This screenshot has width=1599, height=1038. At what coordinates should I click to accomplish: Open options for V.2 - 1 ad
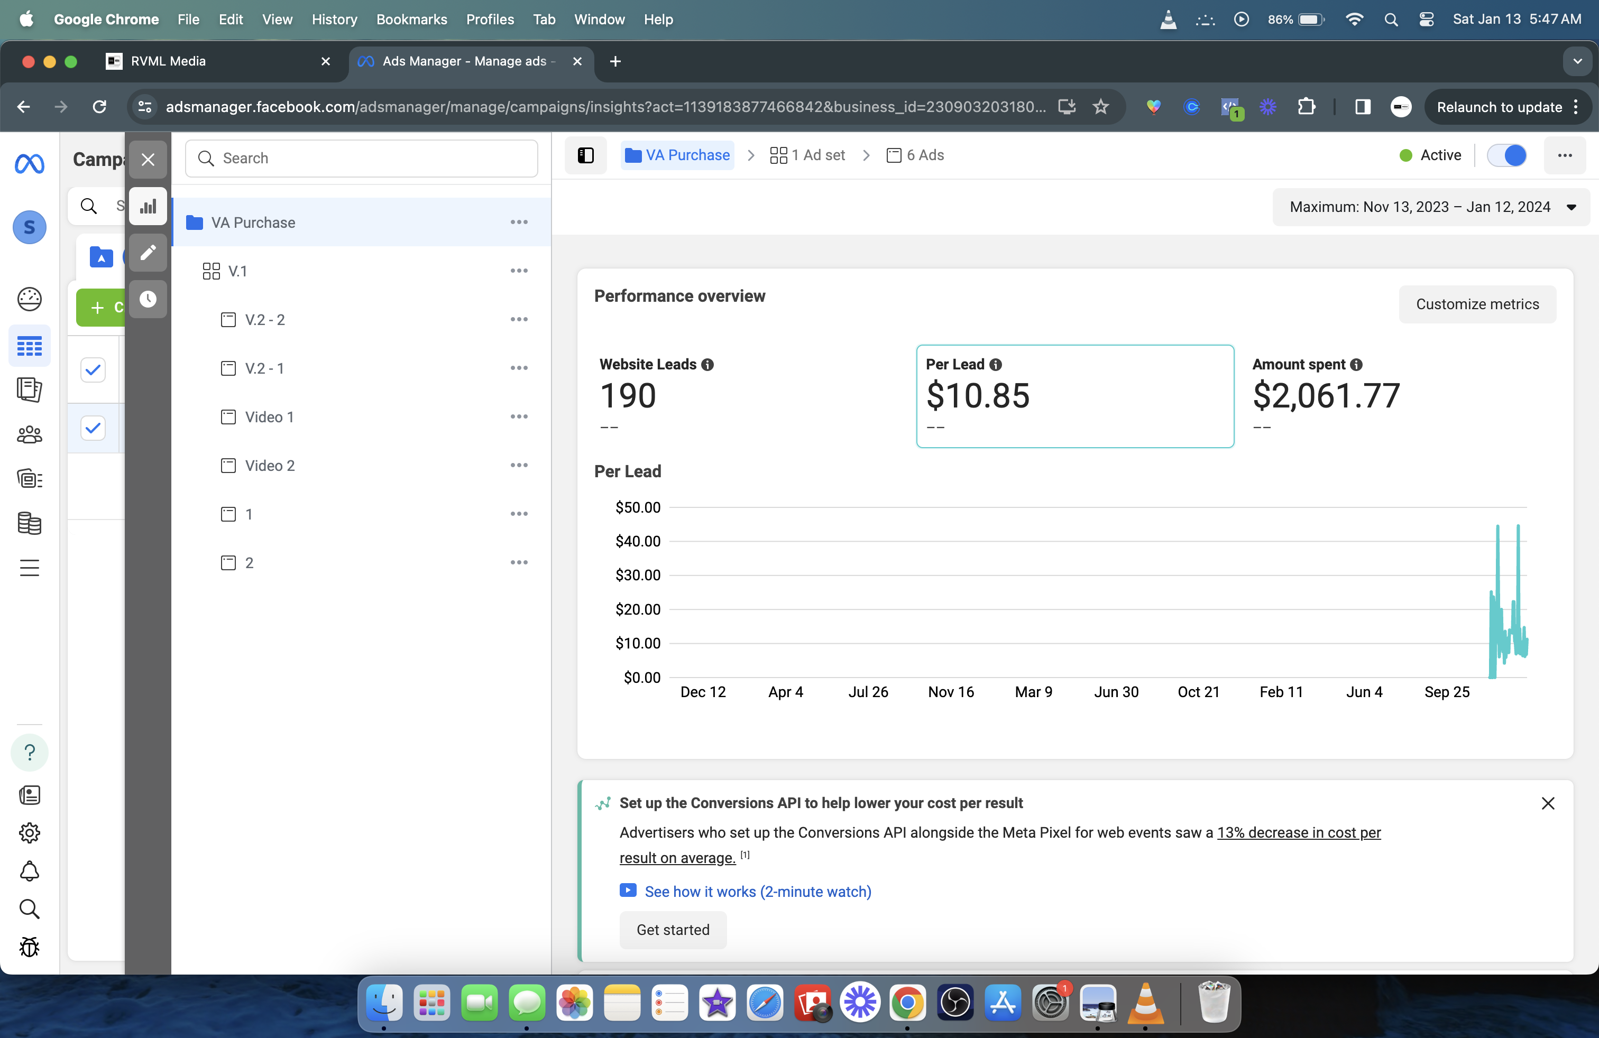[x=519, y=368]
